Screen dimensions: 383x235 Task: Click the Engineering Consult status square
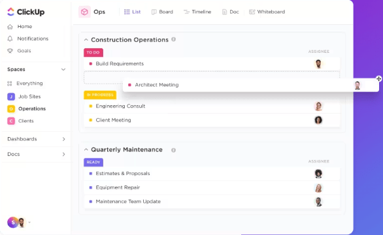coord(91,106)
